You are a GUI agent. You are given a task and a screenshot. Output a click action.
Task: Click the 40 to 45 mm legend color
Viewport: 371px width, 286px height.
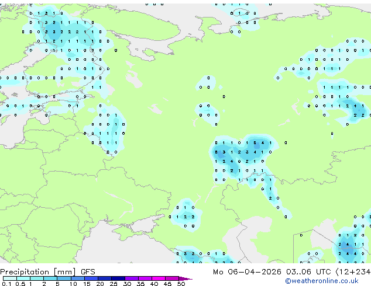[x=159, y=278]
